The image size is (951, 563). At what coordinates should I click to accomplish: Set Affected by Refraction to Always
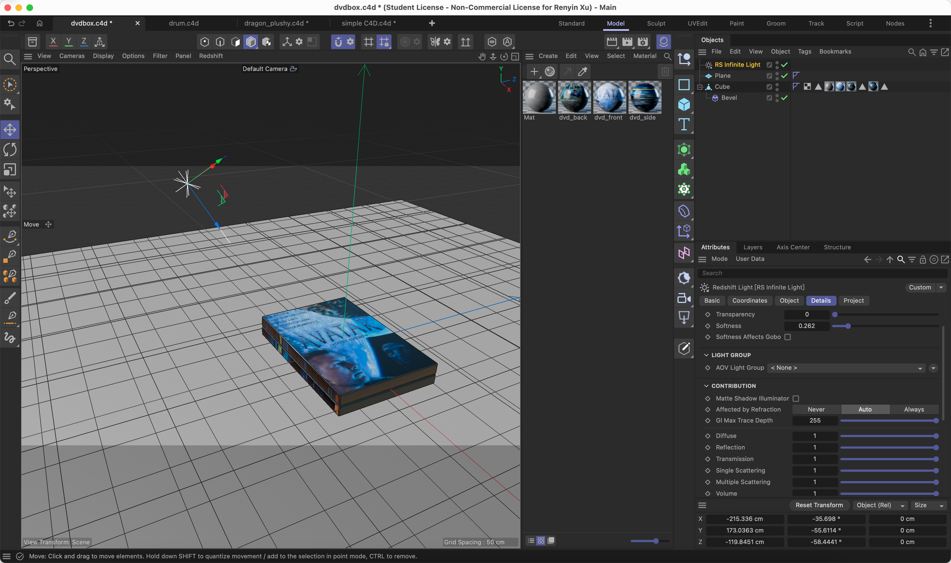coord(914,409)
